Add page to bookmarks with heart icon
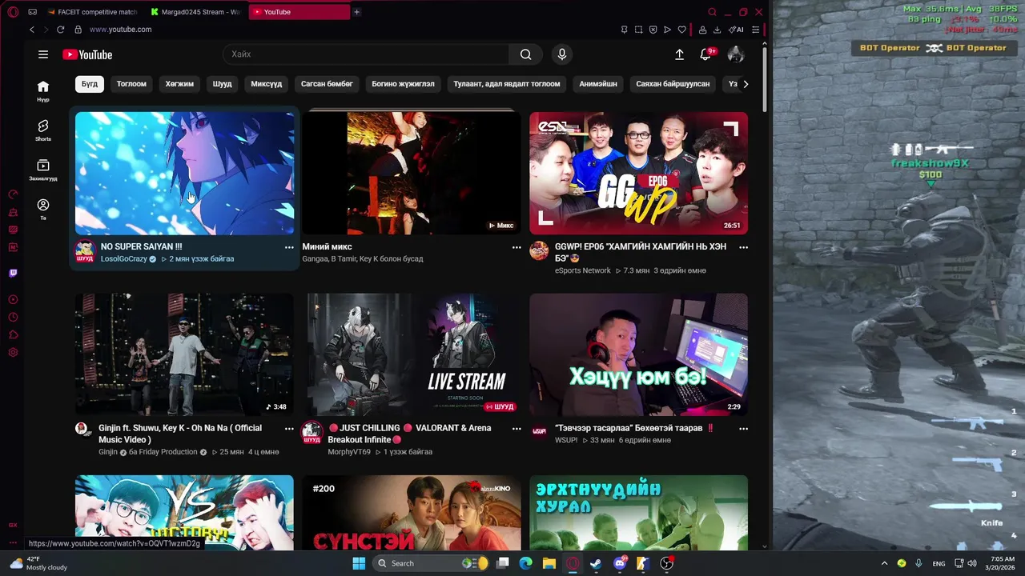 click(681, 30)
